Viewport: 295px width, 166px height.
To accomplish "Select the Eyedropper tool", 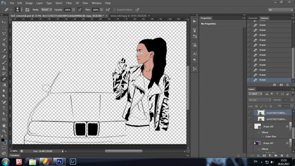I will click(x=4, y=50).
